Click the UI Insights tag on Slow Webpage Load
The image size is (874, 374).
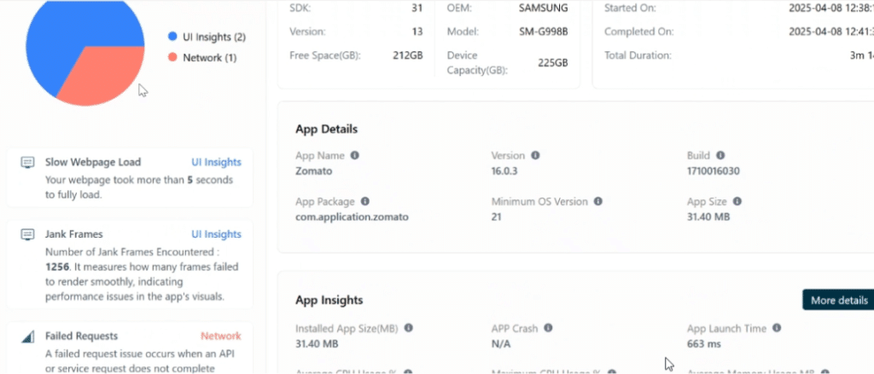point(216,163)
